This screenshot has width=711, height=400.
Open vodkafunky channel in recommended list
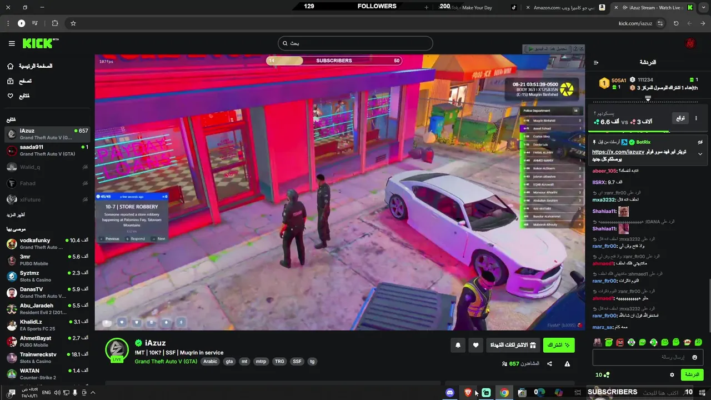coord(47,244)
